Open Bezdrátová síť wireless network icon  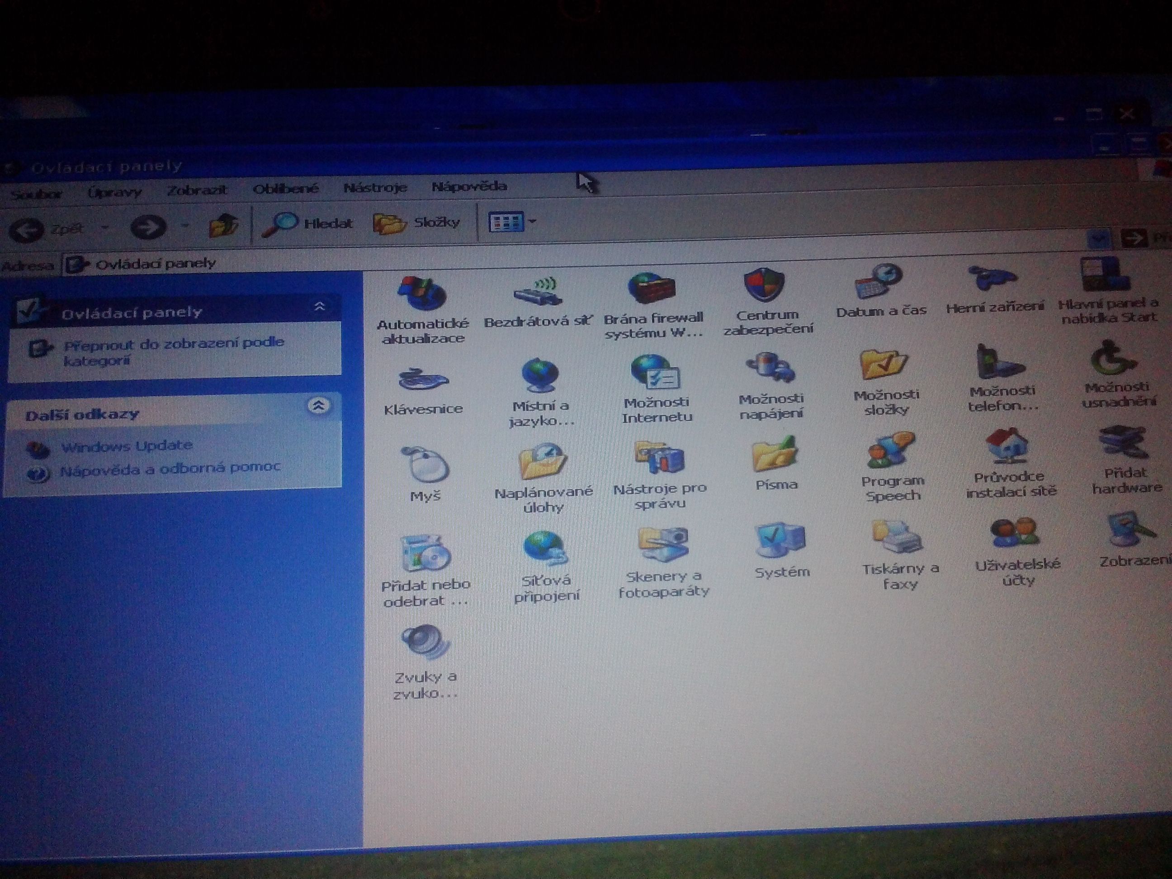pos(537,293)
